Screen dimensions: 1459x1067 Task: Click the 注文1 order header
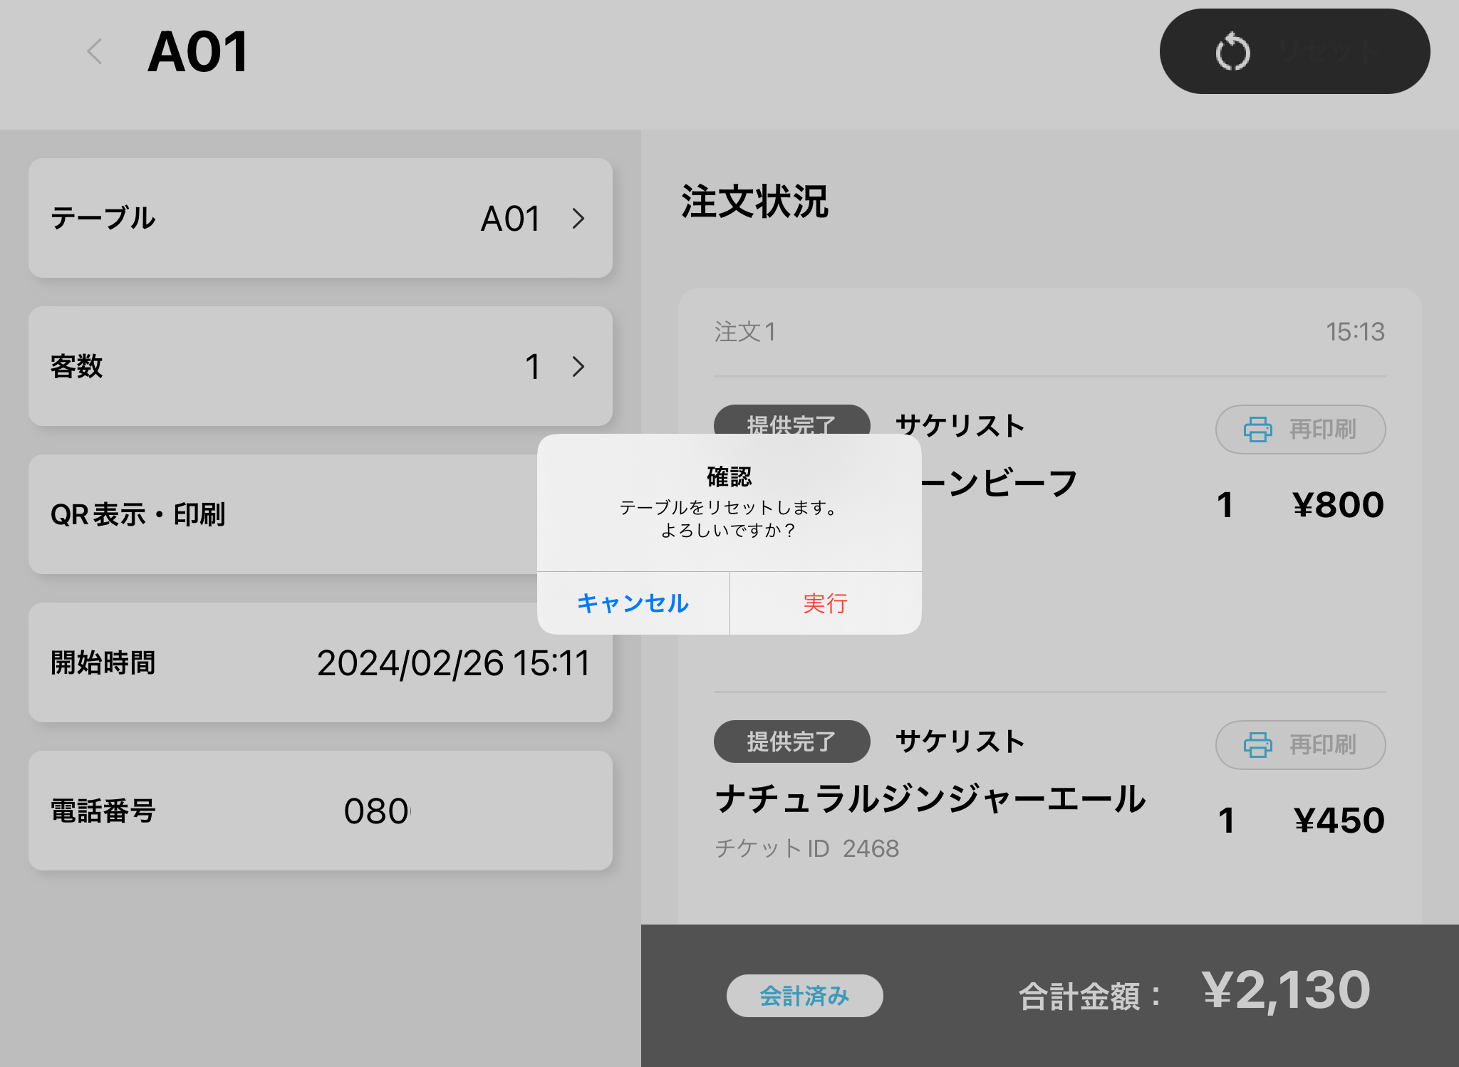point(745,332)
